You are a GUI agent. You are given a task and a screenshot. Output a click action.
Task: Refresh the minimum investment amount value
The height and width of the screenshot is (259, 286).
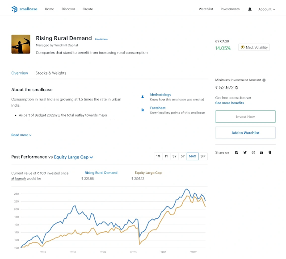coord(236,88)
